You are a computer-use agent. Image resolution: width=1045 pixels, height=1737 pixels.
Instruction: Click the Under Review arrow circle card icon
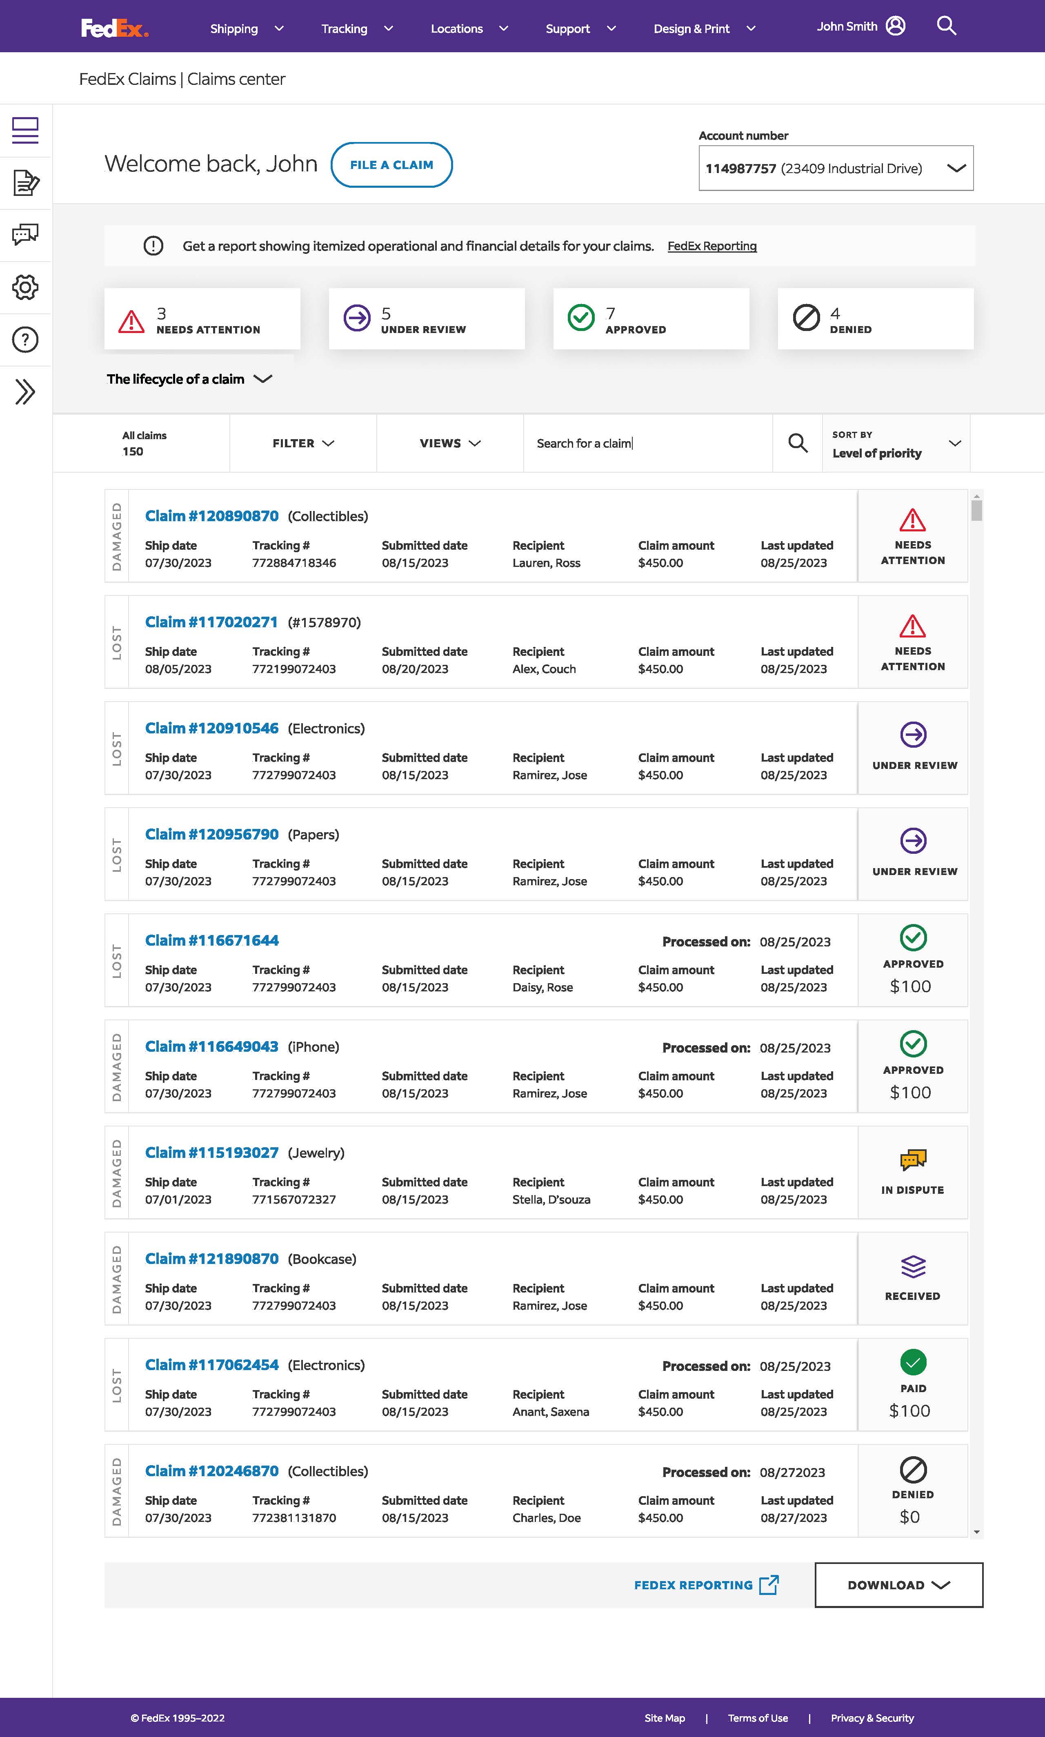click(356, 318)
